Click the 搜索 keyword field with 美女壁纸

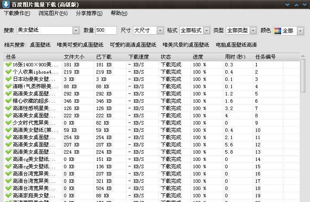tap(45, 30)
